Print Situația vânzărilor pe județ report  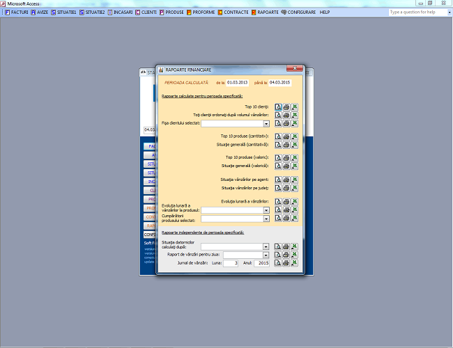pyautogui.click(x=286, y=188)
